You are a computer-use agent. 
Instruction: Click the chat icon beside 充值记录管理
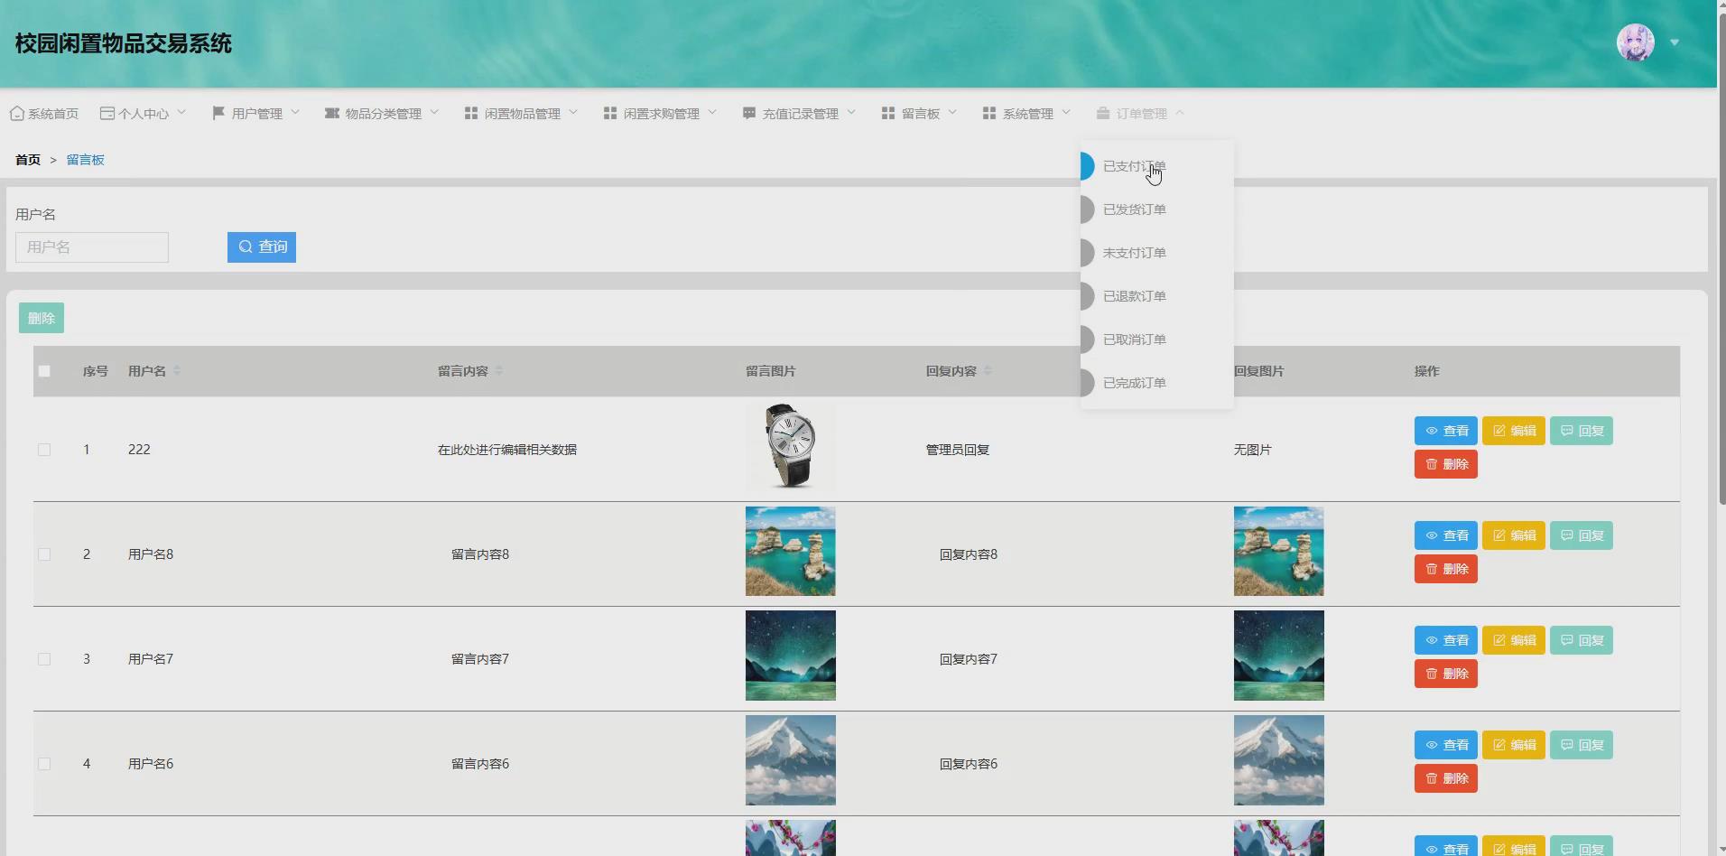749,113
